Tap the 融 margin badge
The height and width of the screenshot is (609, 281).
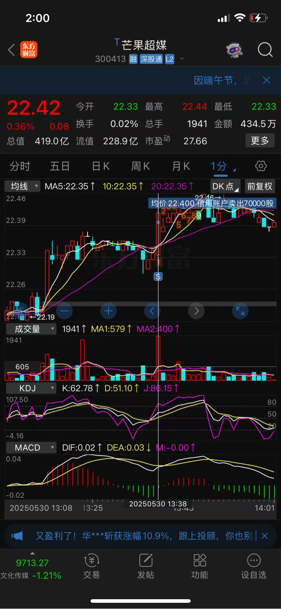tap(133, 59)
